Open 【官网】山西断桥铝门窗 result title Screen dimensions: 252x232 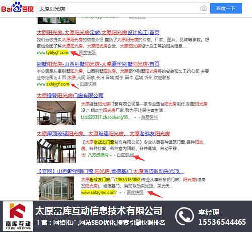[110, 171]
